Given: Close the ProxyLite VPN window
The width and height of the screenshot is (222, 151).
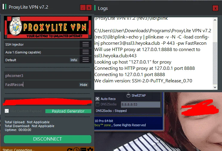Looking at the screenshot, I should coord(89,7).
